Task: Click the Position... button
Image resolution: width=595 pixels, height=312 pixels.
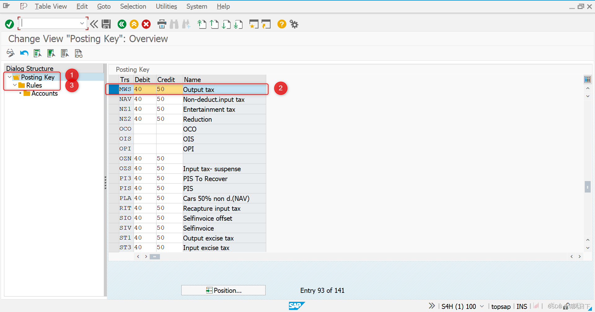Action: 223,290
